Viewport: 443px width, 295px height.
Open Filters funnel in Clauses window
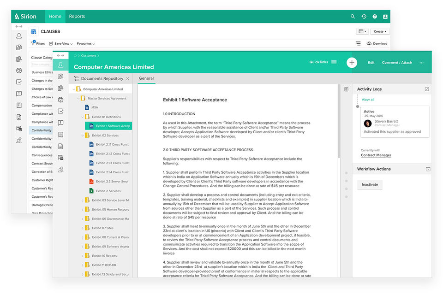[33, 43]
